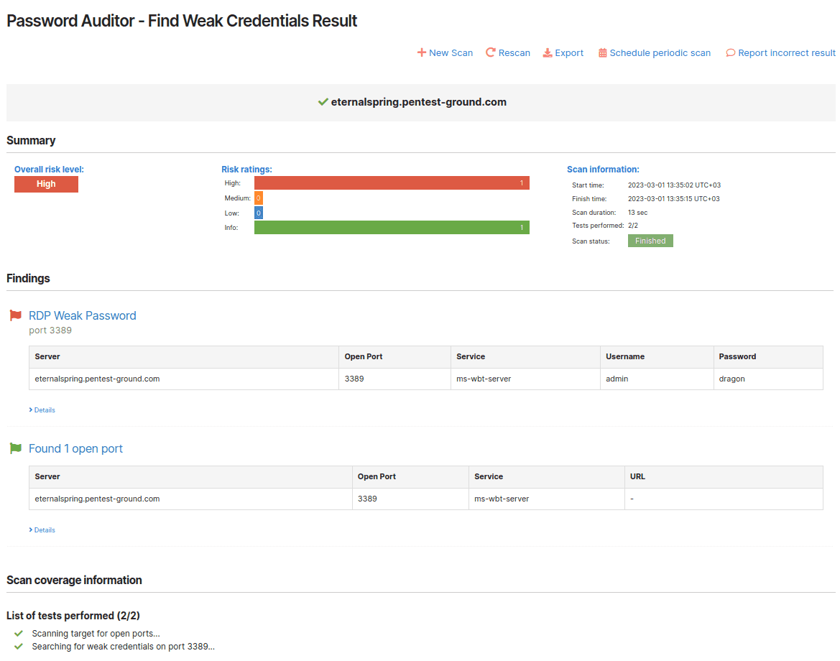Click the calendar icon for Schedule periodic scan
Screen dimensions: 840x661
point(603,52)
